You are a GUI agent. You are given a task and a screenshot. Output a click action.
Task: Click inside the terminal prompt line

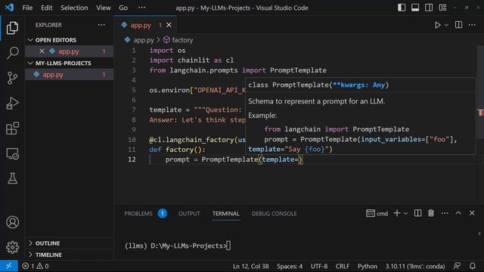178,246
